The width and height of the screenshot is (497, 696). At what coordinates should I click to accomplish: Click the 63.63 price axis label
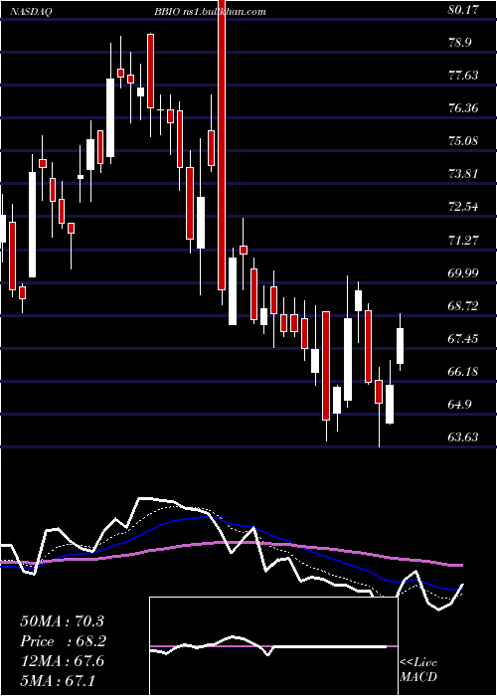pos(463,437)
